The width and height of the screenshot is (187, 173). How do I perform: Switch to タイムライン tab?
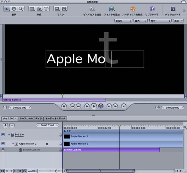pos(10,118)
